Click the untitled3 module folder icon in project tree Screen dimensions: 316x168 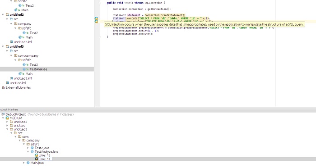(x=8, y=46)
